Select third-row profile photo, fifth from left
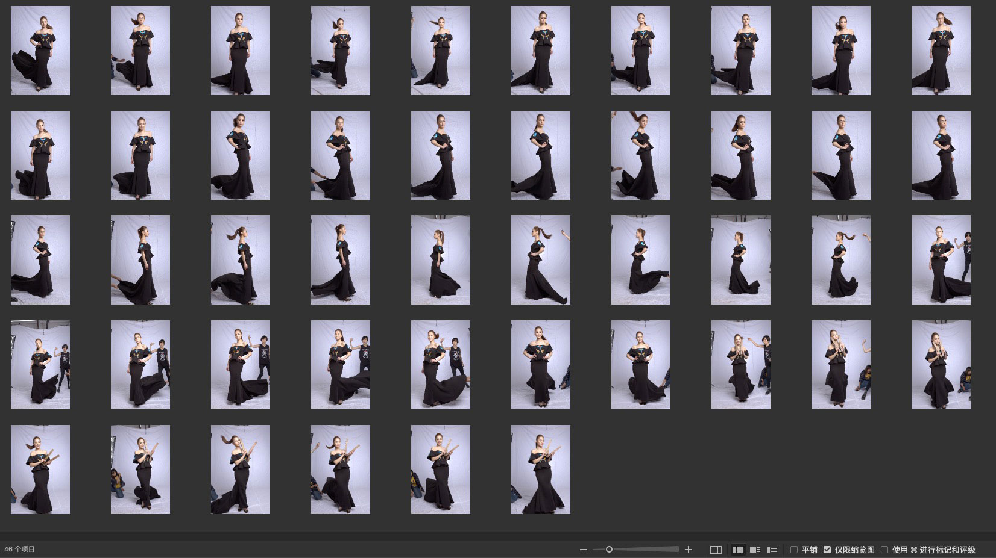Image resolution: width=996 pixels, height=558 pixels. [x=440, y=260]
